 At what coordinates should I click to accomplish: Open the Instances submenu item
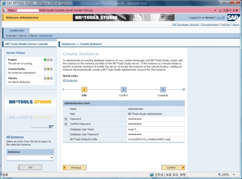point(46,36)
